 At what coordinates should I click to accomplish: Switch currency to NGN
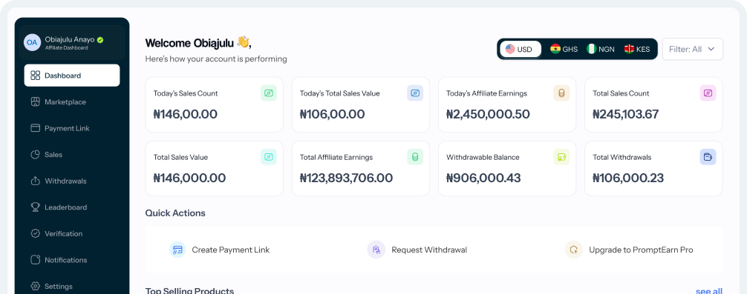pos(601,49)
